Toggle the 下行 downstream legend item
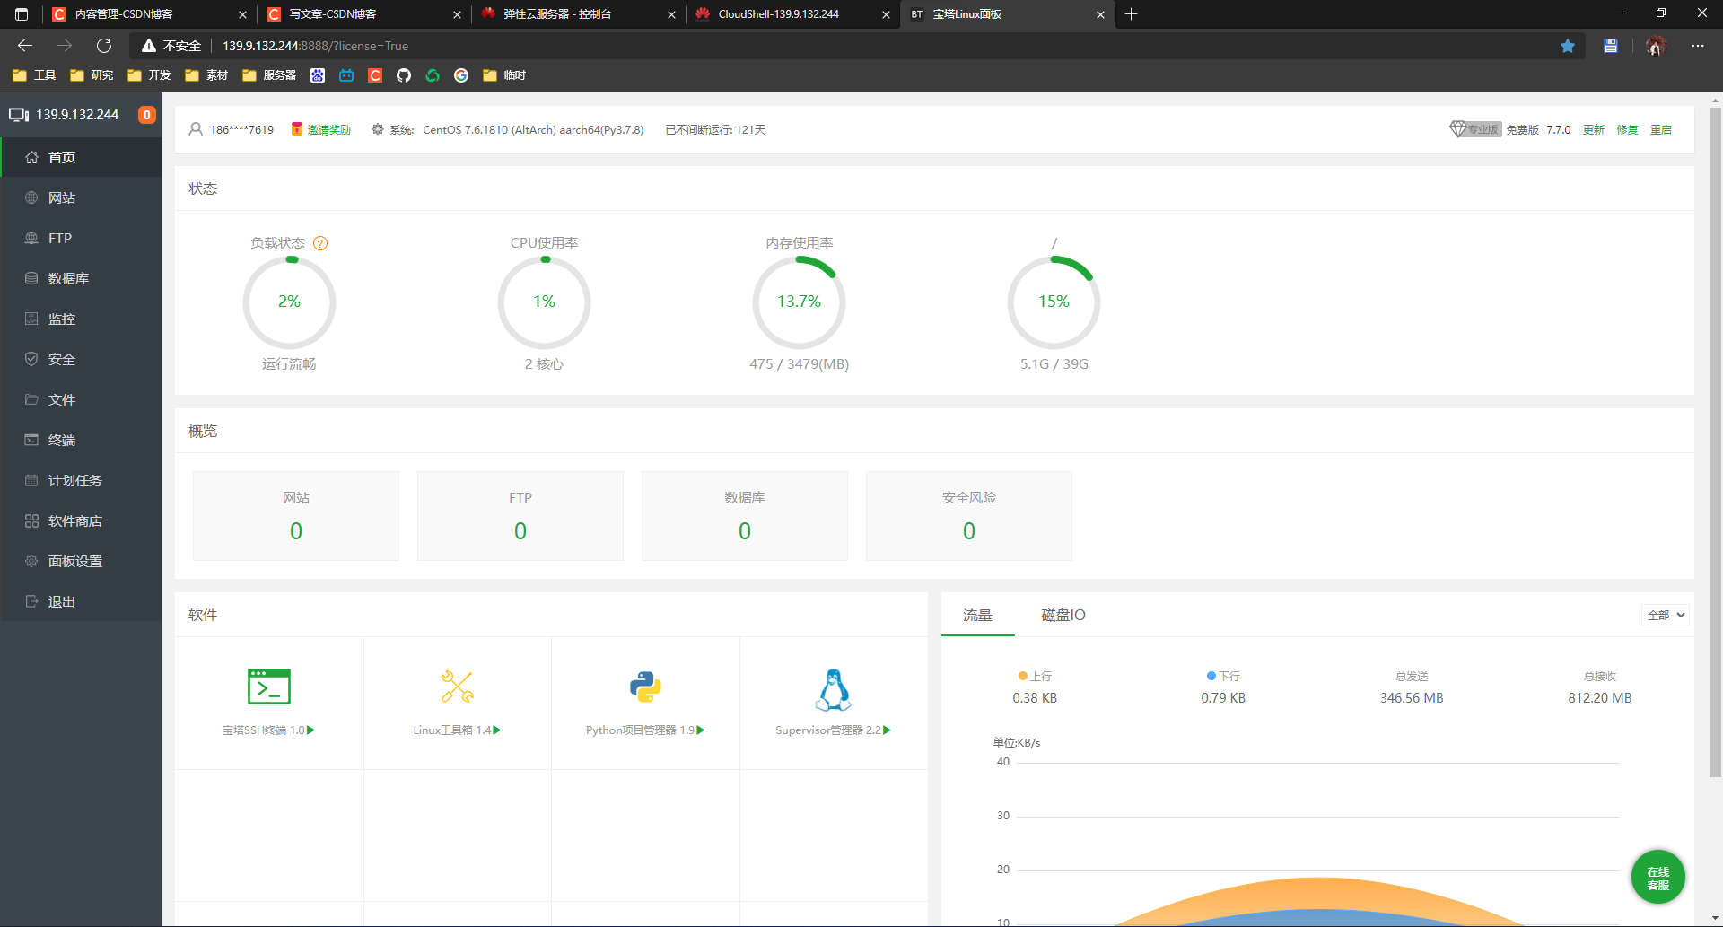Screen dimensions: 1723x927 point(1223,676)
